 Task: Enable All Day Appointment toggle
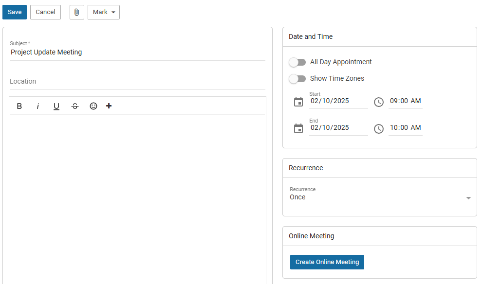pyautogui.click(x=297, y=62)
